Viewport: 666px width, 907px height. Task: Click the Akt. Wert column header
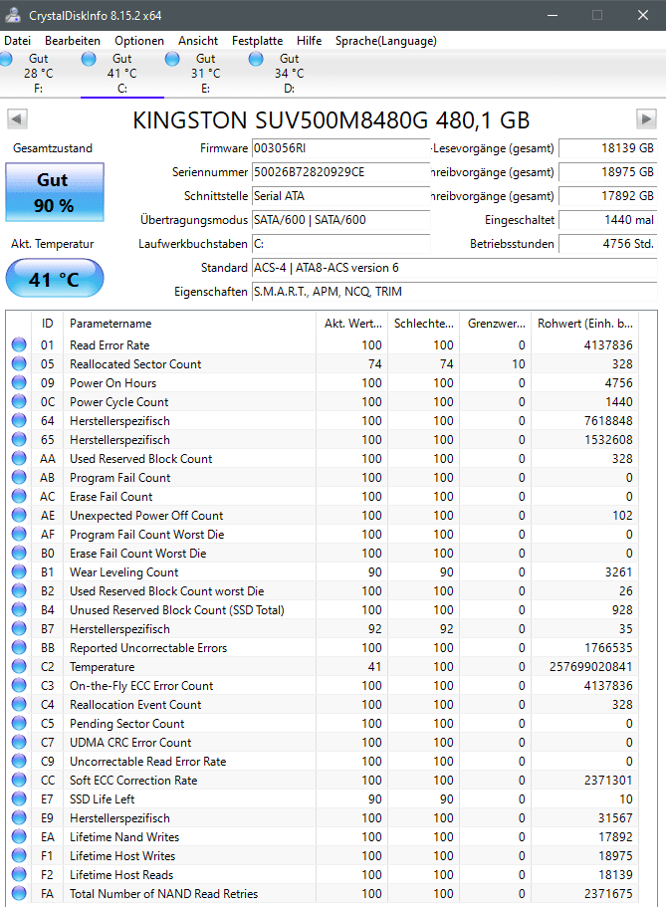[352, 324]
